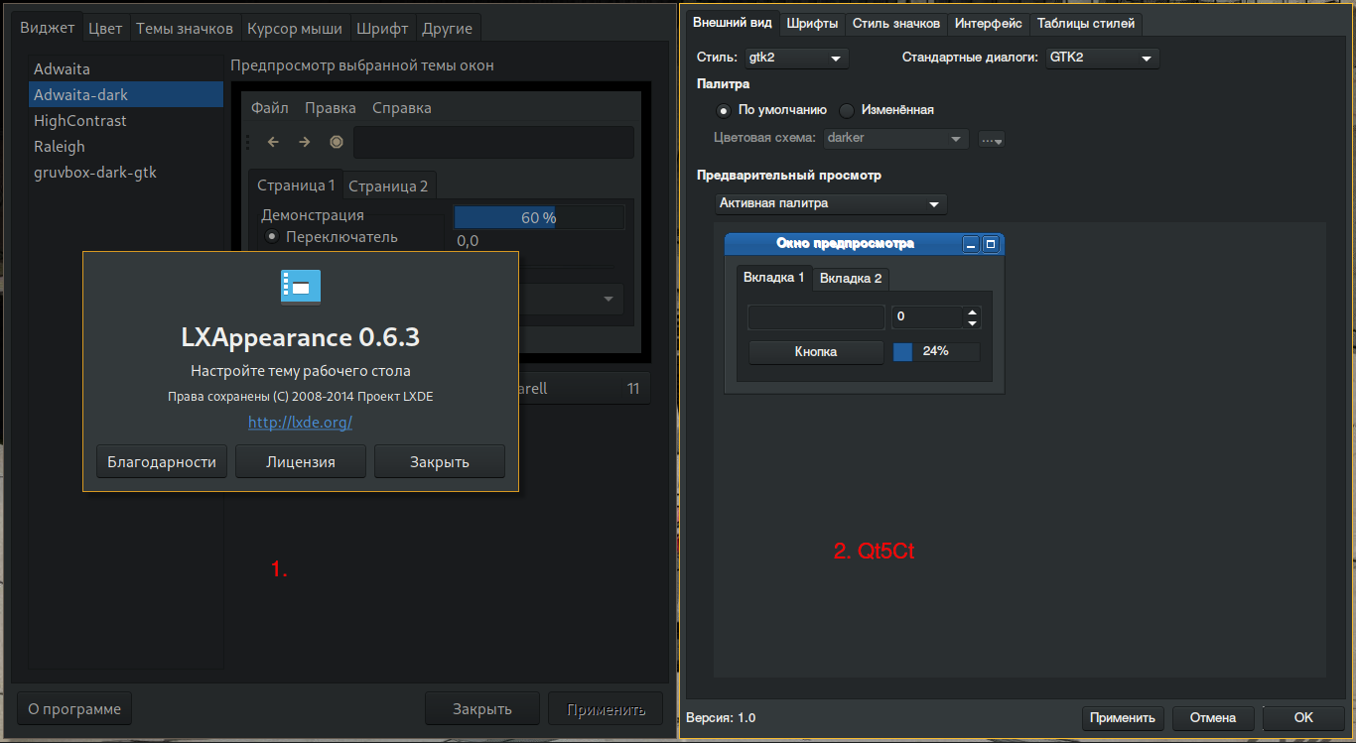Click the 60 % progress bar in preview
This screenshot has height=743, width=1356.
coord(539,217)
